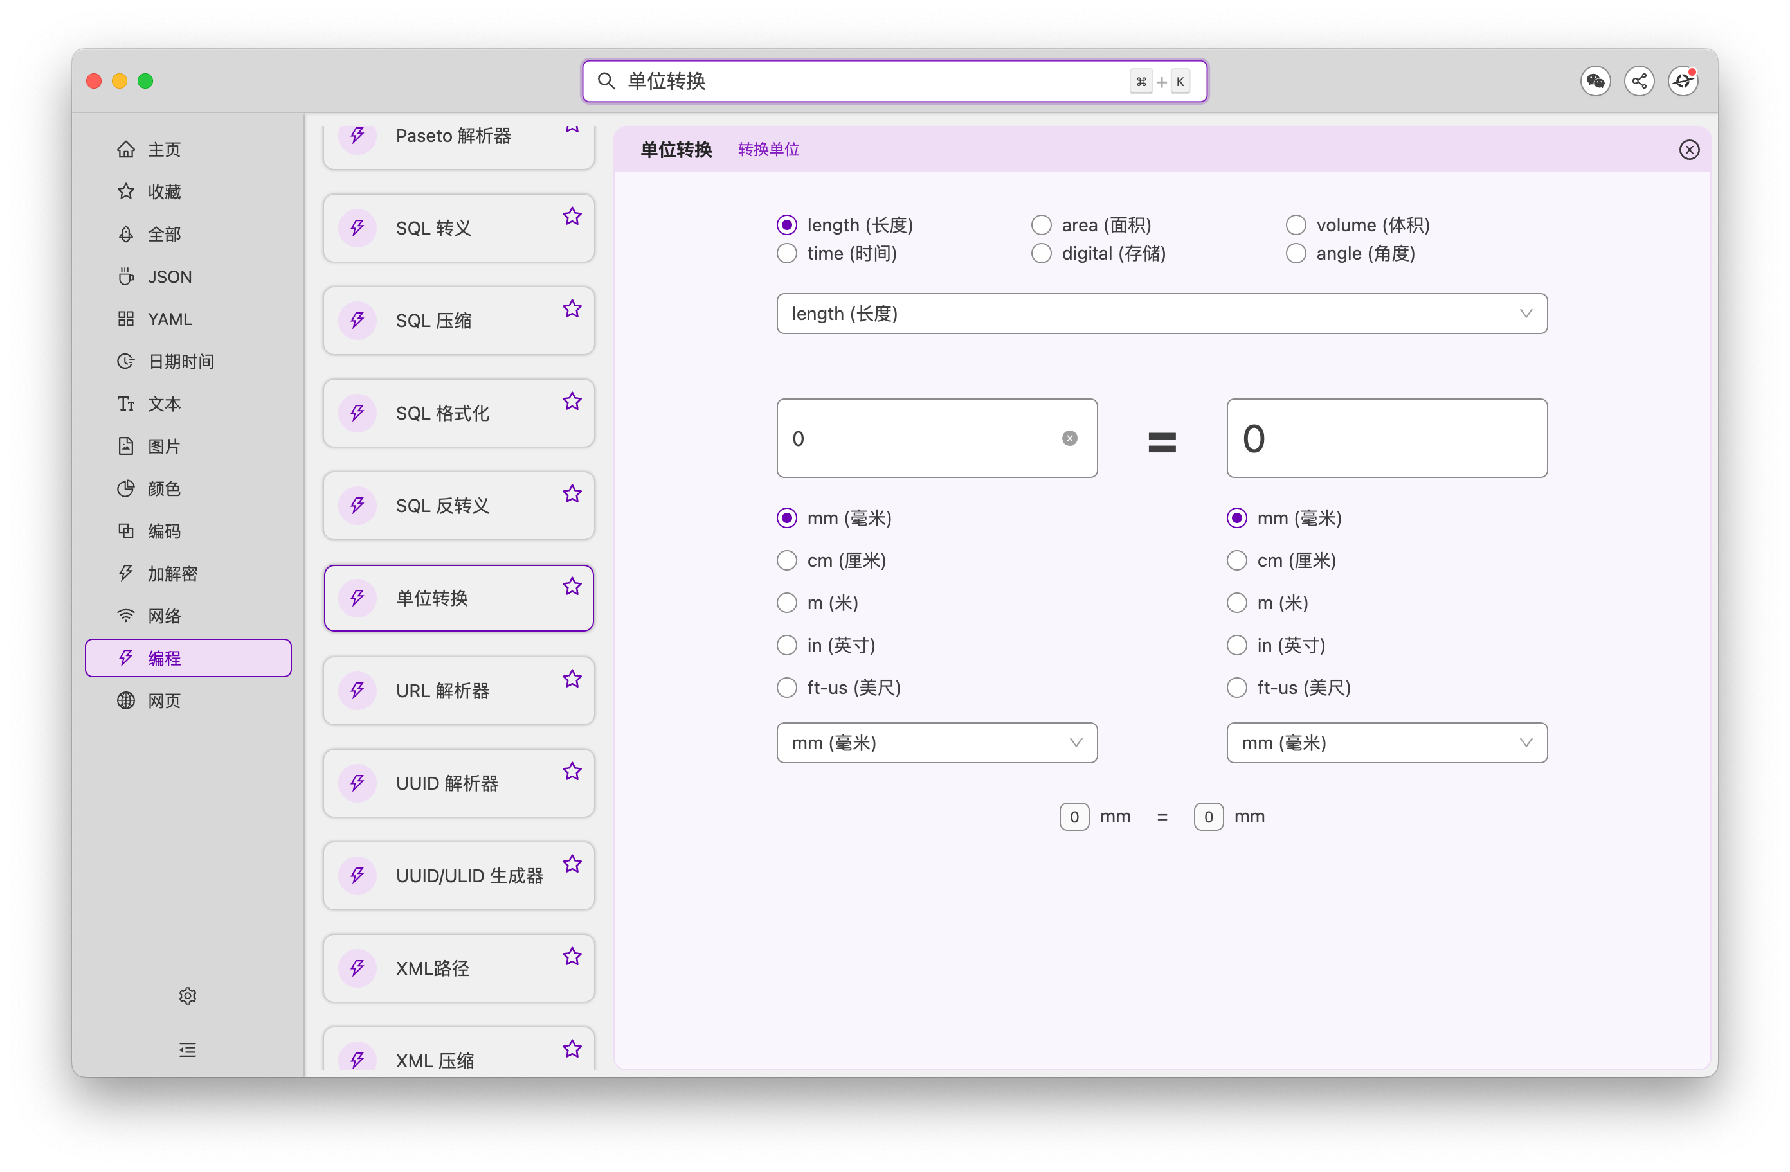This screenshot has width=1790, height=1172.
Task: Favorite the 单位转换 tool star
Action: click(572, 587)
